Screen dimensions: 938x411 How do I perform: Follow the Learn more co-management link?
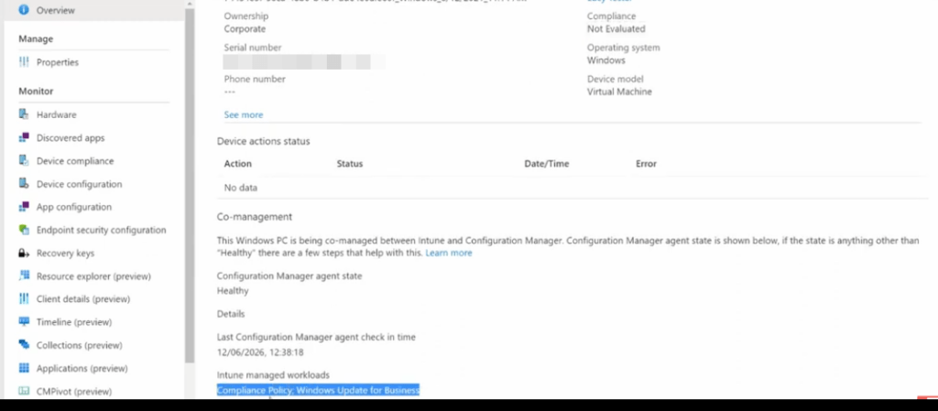pos(449,254)
